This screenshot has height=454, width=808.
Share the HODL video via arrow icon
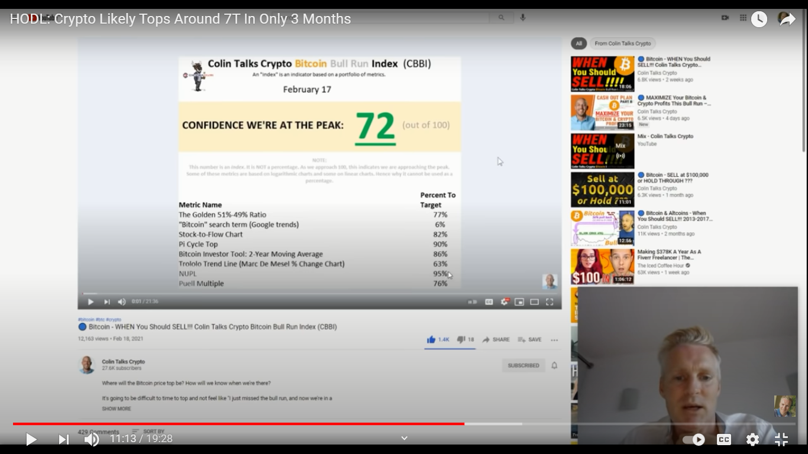tap(787, 19)
